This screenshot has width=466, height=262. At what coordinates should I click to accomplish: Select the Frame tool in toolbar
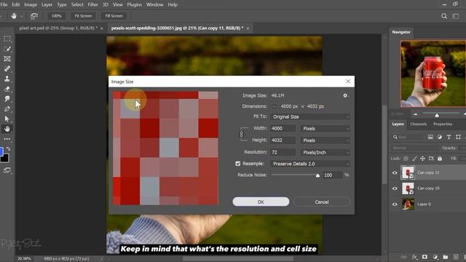(x=7, y=59)
